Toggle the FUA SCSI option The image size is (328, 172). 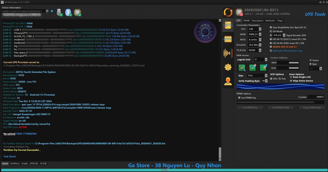point(280,79)
